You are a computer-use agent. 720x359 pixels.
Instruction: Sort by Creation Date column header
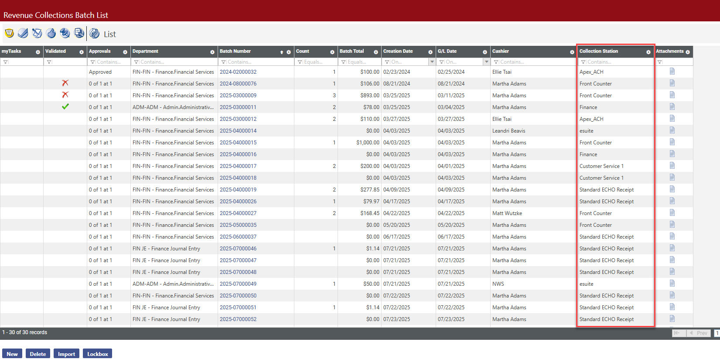coord(398,51)
